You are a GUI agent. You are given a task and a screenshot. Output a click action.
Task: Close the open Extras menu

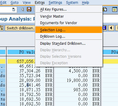(x=40, y=3)
